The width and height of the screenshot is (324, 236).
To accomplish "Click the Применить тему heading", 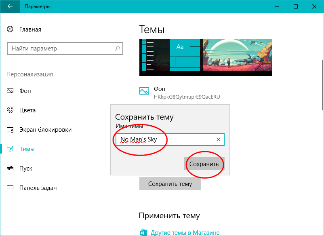I will 169,215.
